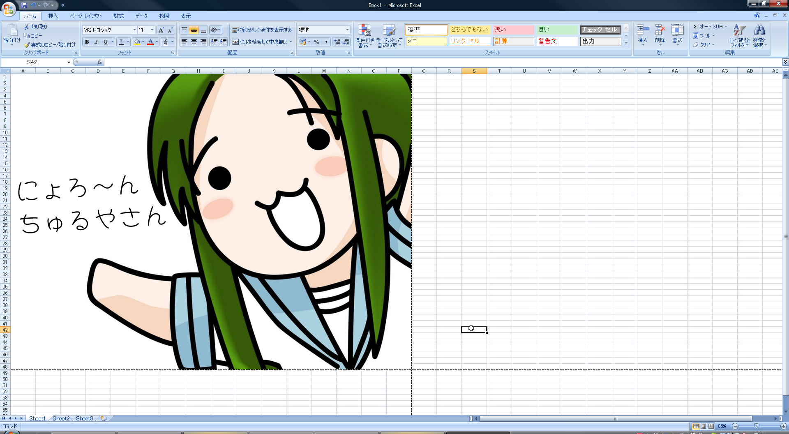Toggle middle vertical alignment

(x=194, y=30)
